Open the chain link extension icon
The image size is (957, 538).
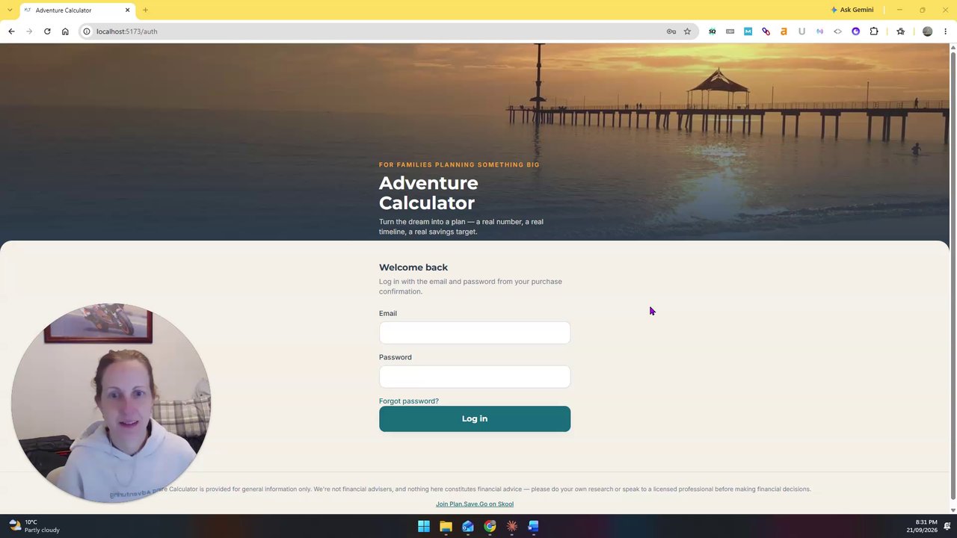(766, 31)
